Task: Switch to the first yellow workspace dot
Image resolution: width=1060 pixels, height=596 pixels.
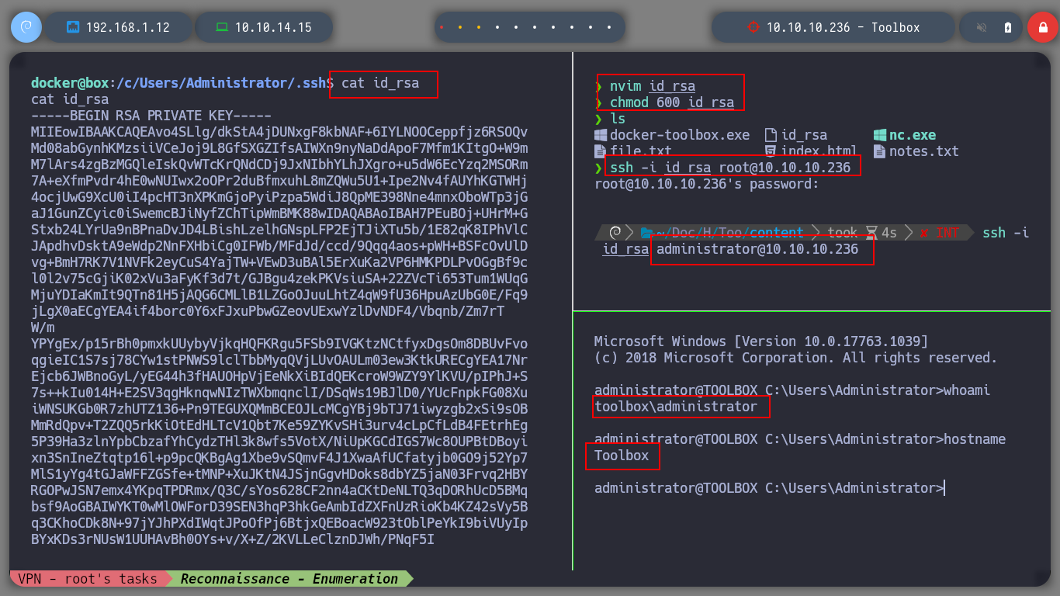Action: [x=460, y=27]
